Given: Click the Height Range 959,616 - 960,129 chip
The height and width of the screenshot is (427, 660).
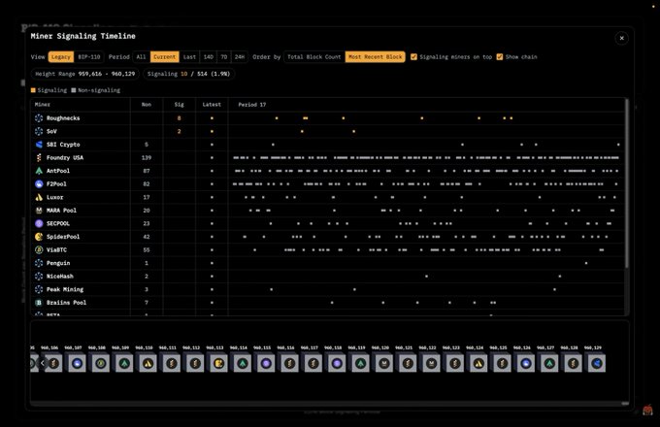Looking at the screenshot, I should pyautogui.click(x=85, y=74).
